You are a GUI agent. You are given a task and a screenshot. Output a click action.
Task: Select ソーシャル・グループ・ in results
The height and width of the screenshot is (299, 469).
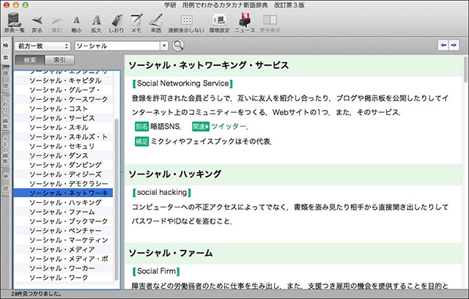pos(63,89)
